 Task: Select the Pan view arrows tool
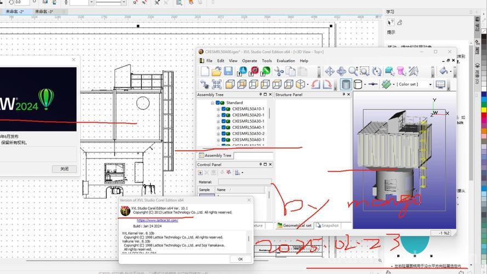coord(330,71)
